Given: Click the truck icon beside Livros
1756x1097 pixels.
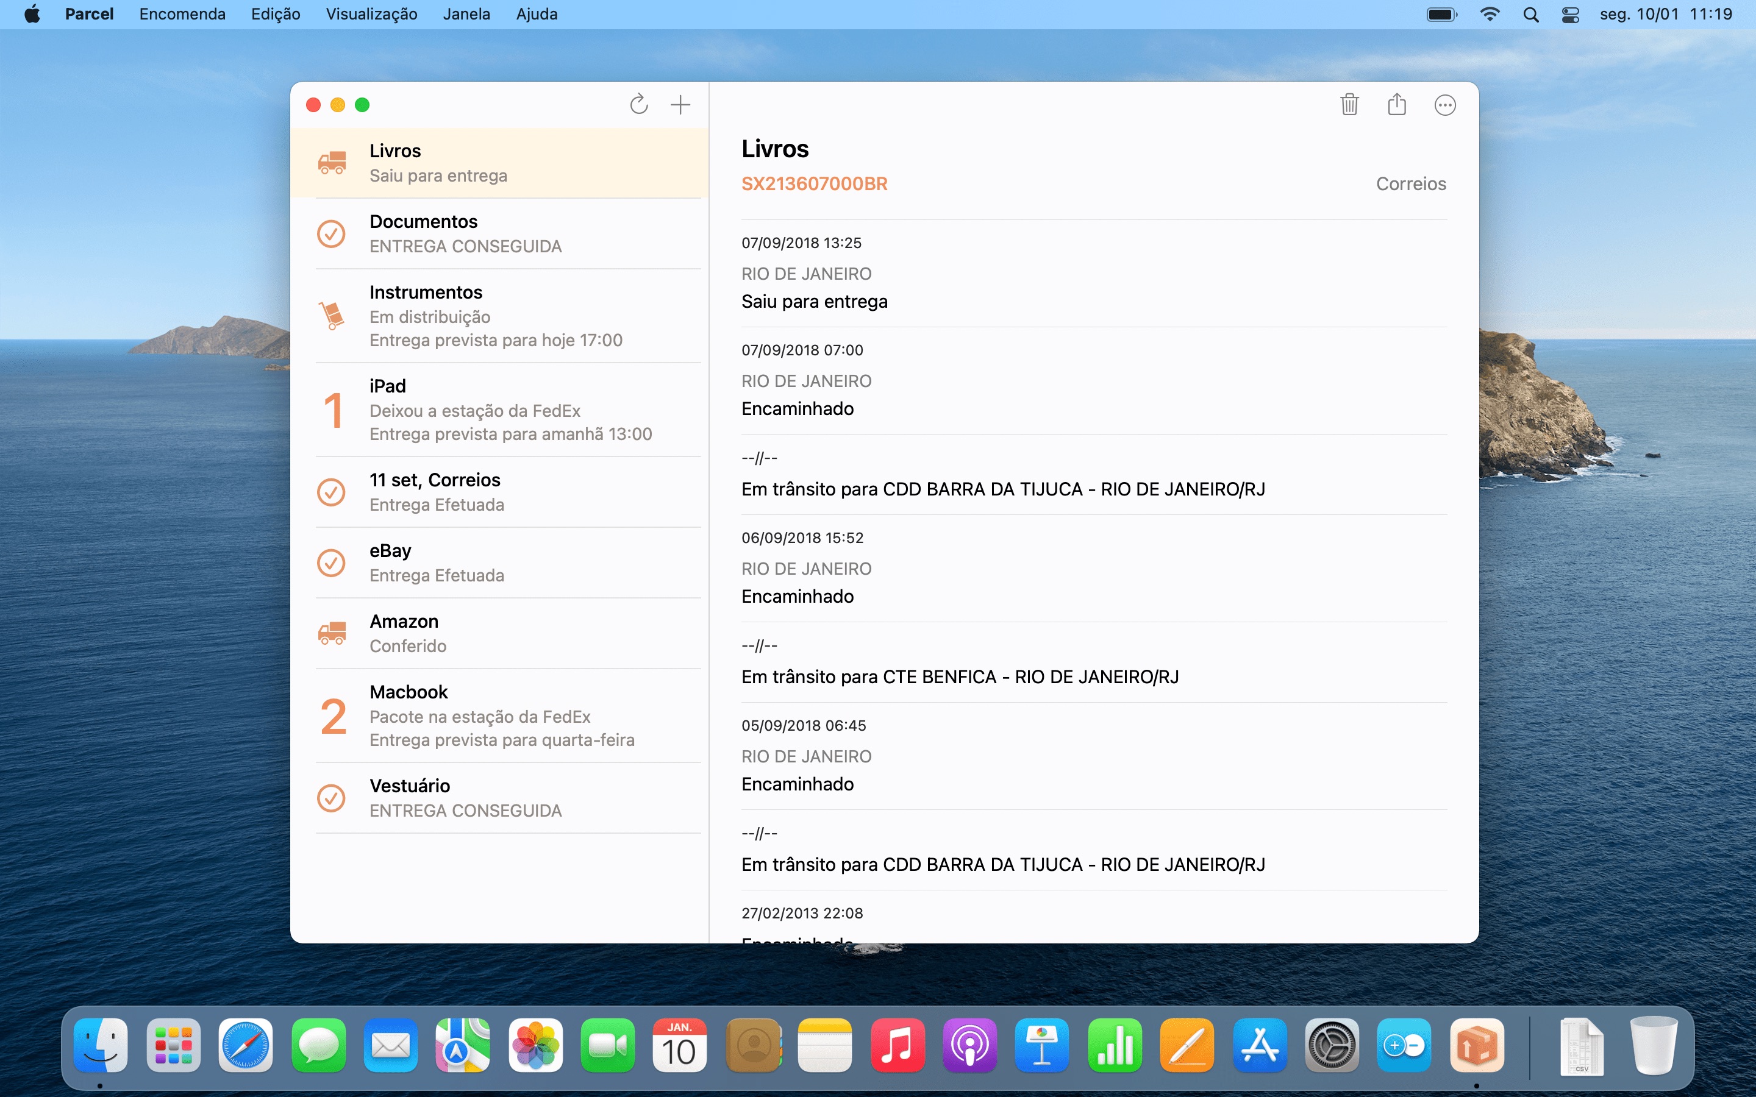Looking at the screenshot, I should (332, 163).
